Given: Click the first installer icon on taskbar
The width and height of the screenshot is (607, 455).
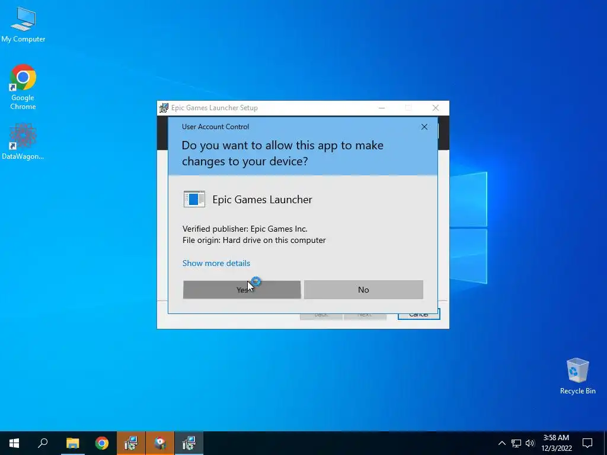Looking at the screenshot, I should pyautogui.click(x=131, y=443).
